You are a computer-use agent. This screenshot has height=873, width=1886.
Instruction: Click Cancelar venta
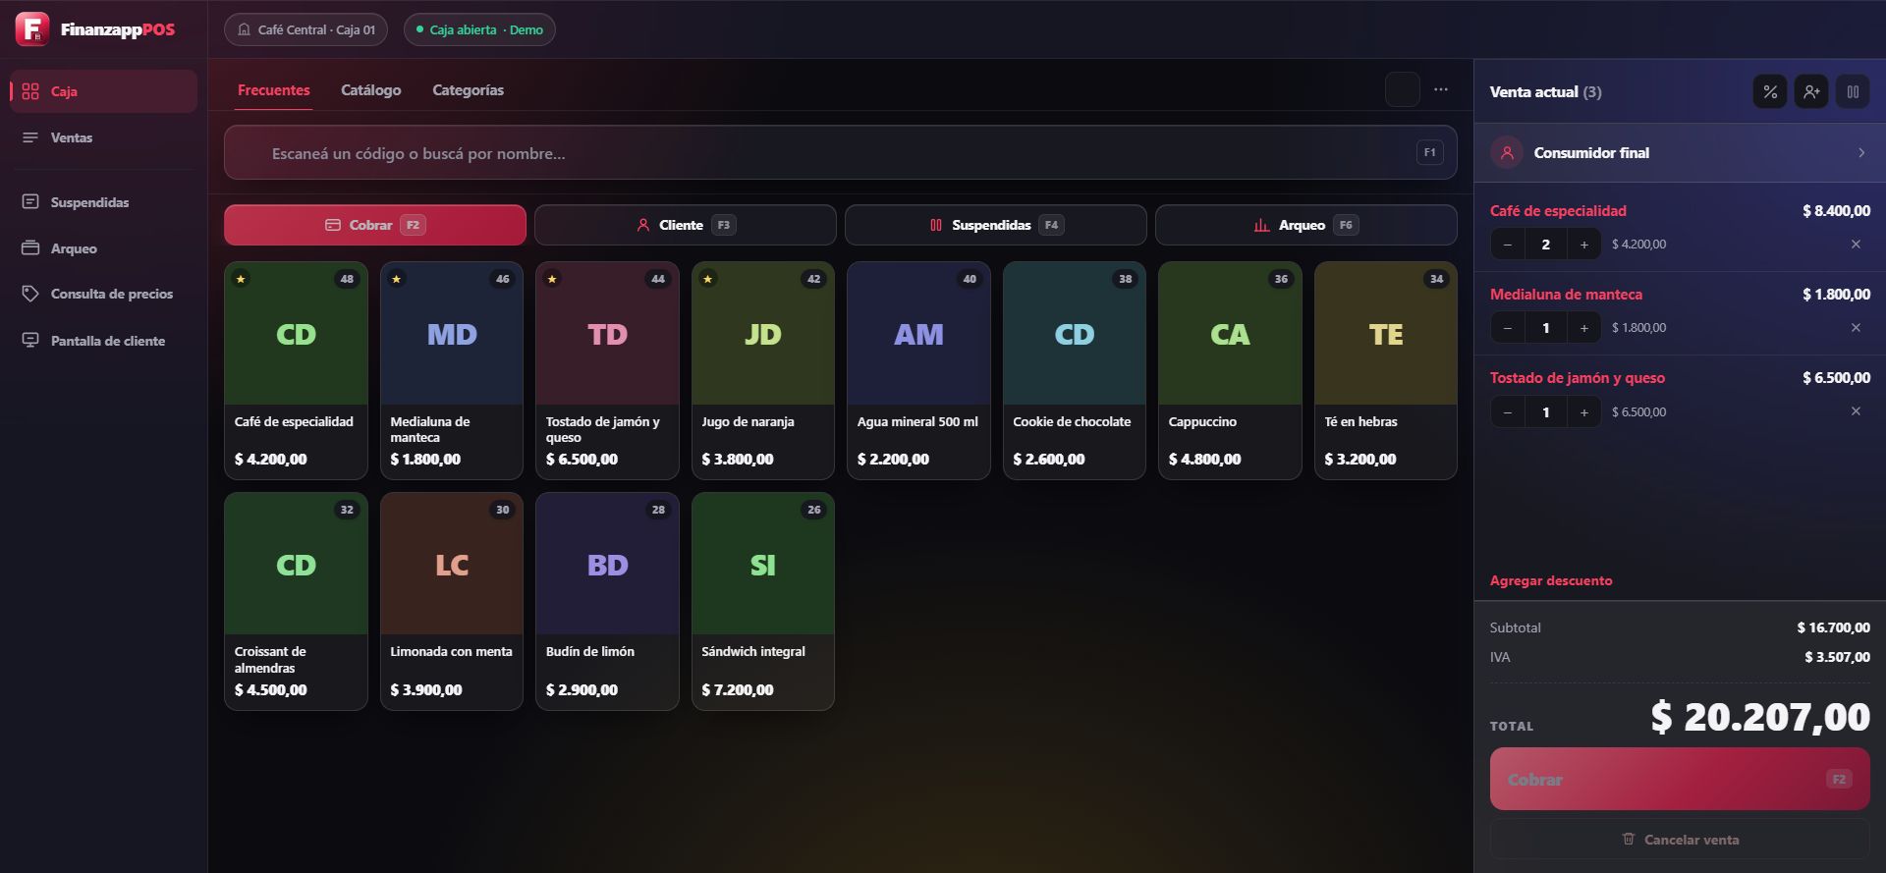point(1680,840)
